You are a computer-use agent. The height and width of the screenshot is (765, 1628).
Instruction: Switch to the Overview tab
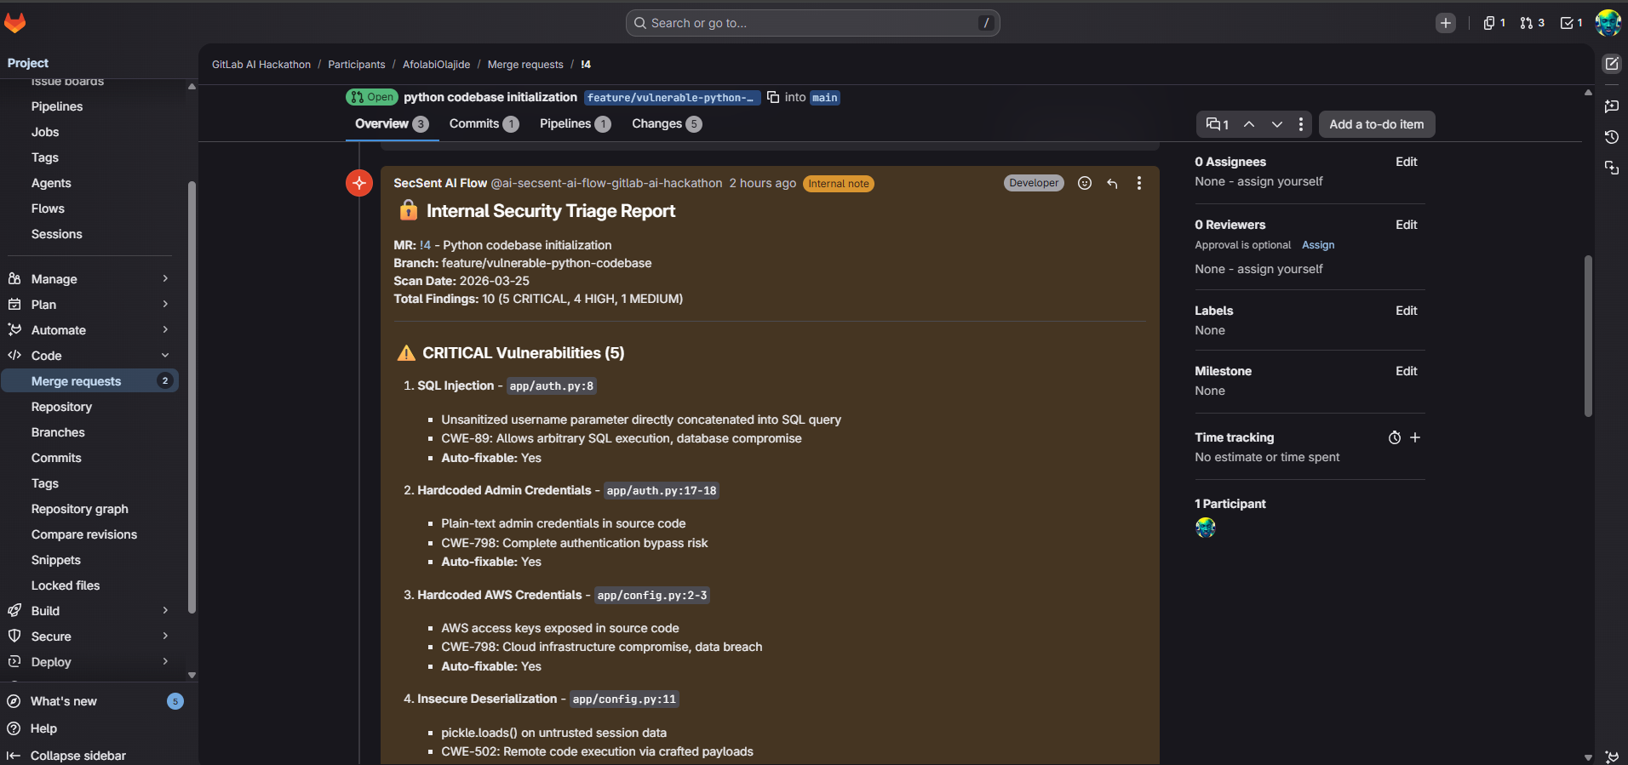pyautogui.click(x=392, y=124)
